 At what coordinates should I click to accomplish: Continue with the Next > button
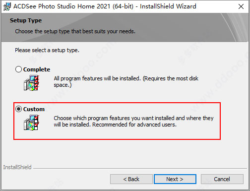[x=175, y=179]
